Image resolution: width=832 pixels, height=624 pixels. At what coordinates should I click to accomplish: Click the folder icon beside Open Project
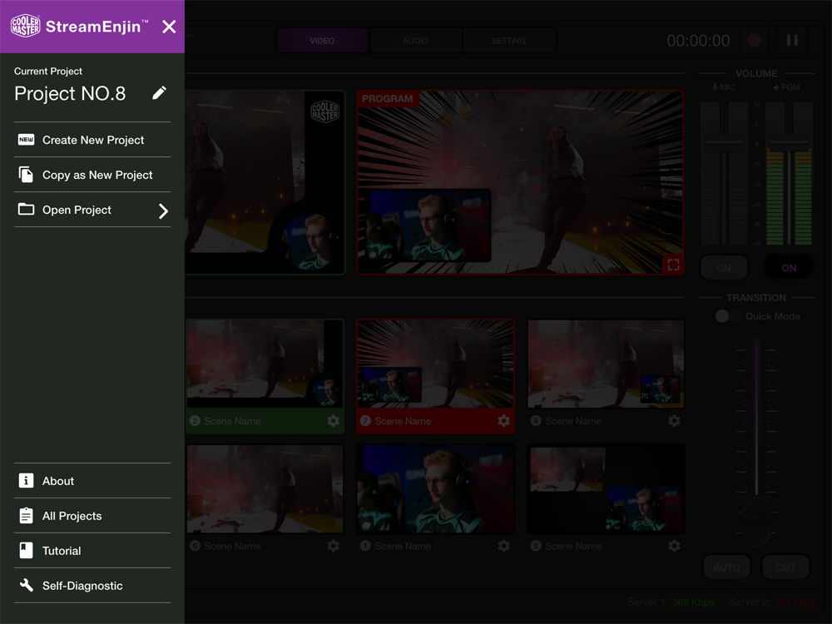[x=26, y=209]
